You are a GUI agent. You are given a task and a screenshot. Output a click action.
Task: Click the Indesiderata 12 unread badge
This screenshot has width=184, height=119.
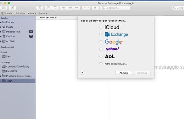[31, 32]
